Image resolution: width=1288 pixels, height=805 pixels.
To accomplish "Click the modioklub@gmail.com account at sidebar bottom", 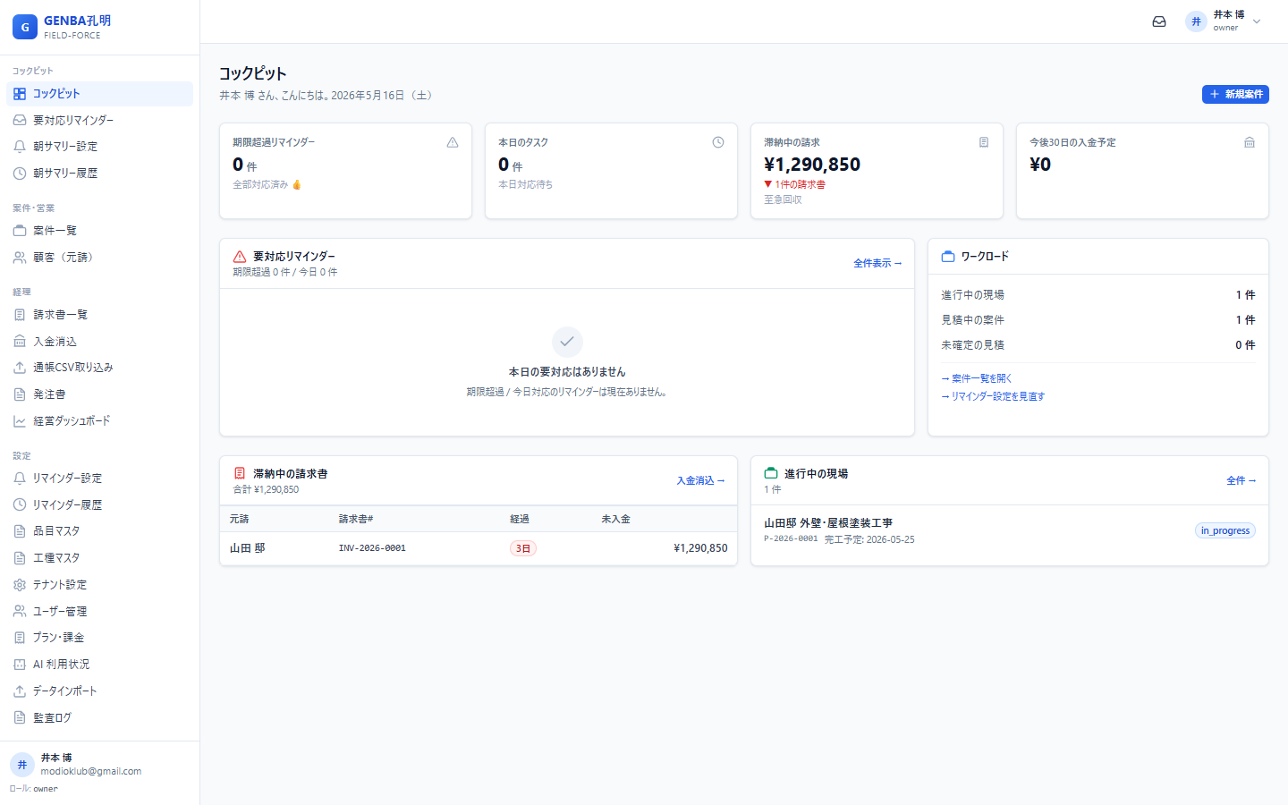I will (x=90, y=771).
